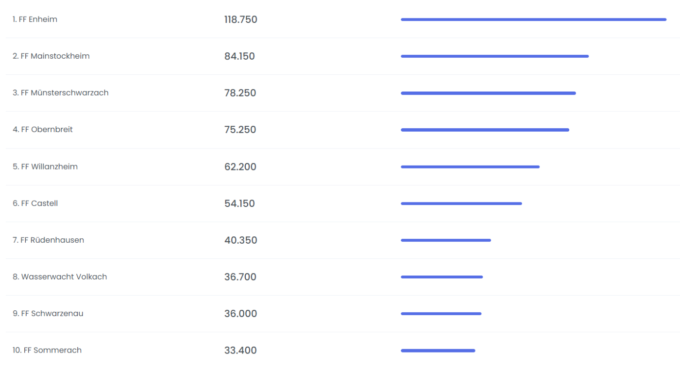Click the bar next to 84.150
Image resolution: width=680 pixels, height=369 pixels.
click(x=494, y=56)
